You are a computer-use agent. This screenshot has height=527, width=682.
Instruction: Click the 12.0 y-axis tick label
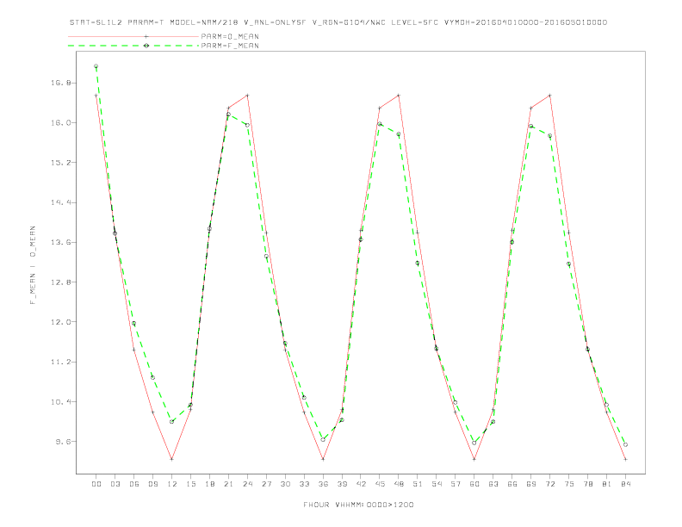point(59,322)
